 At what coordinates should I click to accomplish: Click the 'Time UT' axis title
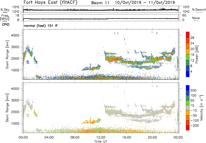101,141
